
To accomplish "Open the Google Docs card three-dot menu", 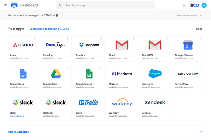I will [x=35, y=67].
